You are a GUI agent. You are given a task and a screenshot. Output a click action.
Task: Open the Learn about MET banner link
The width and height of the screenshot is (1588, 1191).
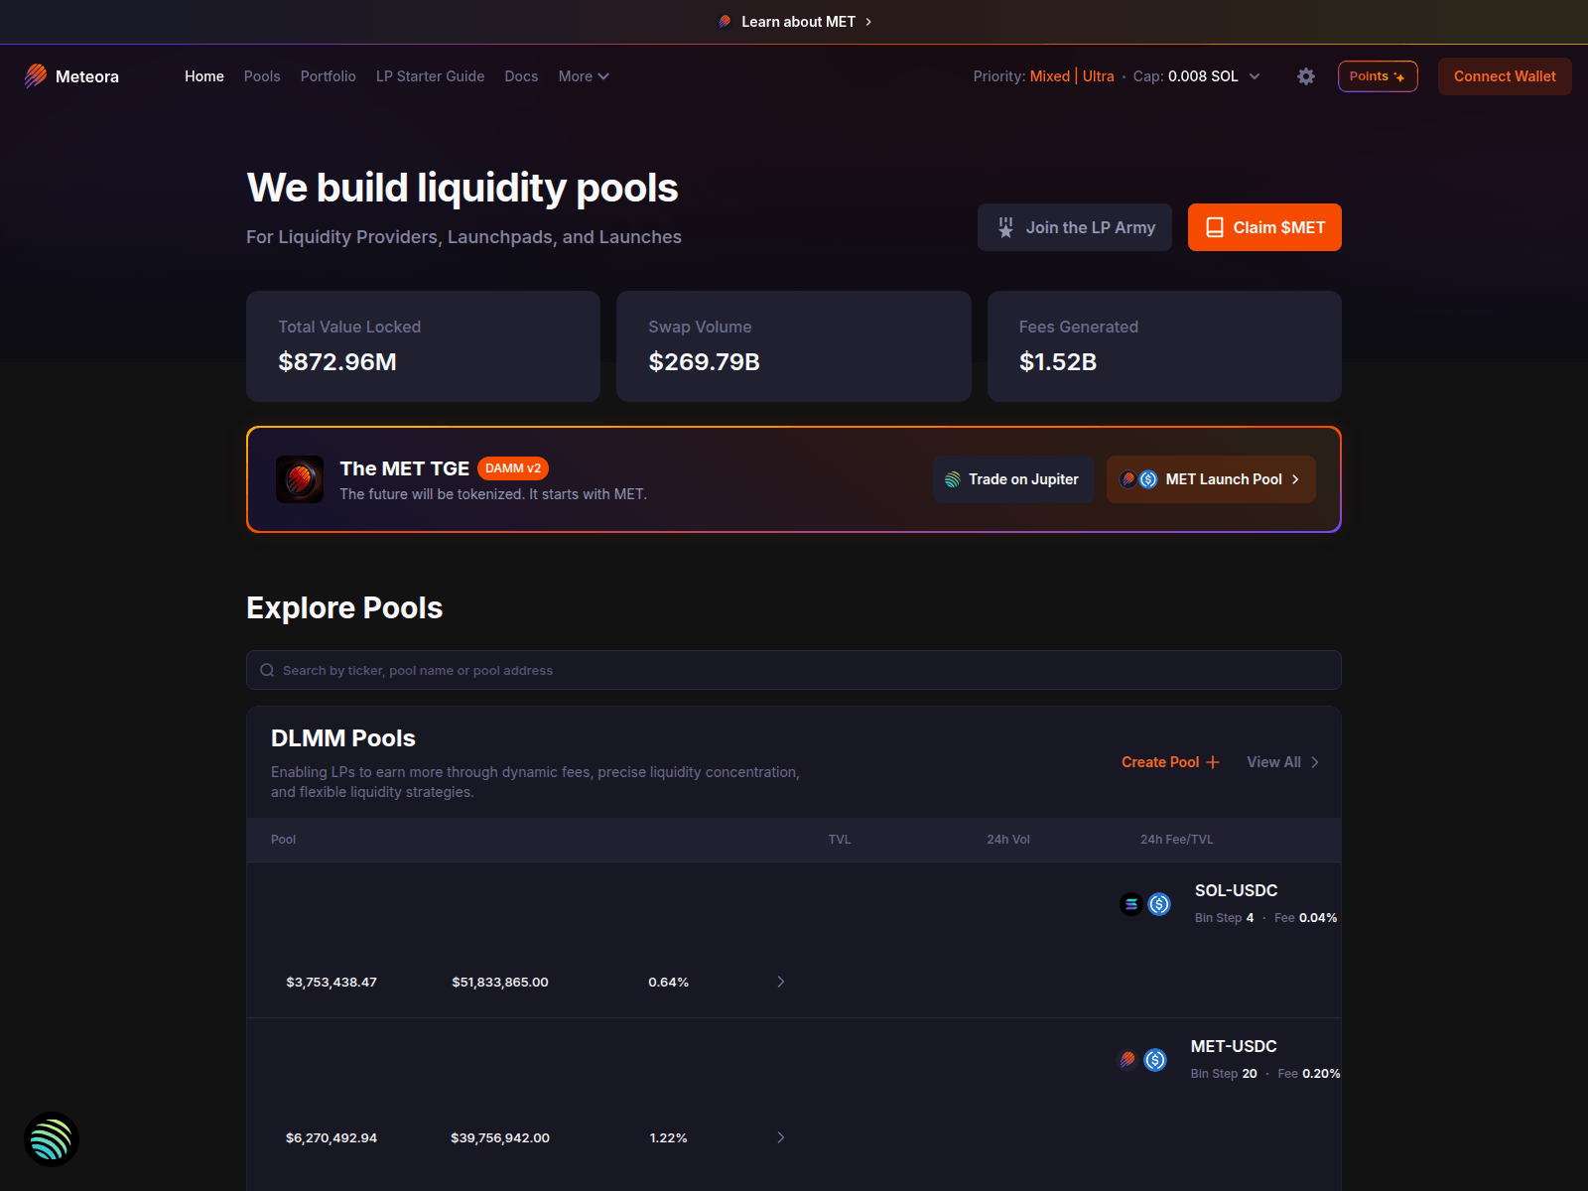pyautogui.click(x=795, y=22)
